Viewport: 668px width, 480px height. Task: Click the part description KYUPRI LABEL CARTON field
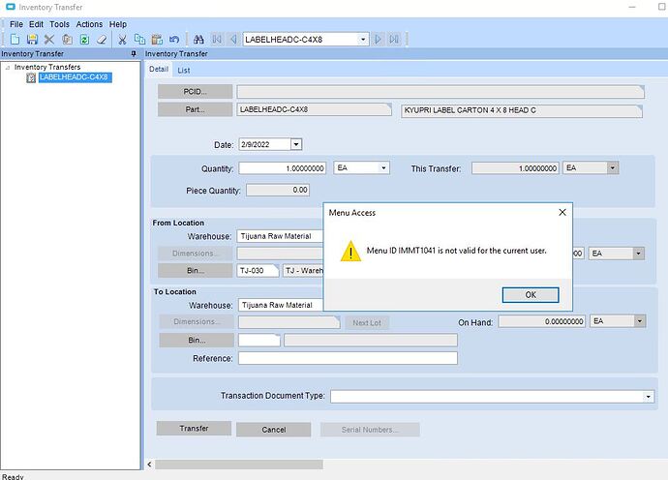(x=522, y=110)
